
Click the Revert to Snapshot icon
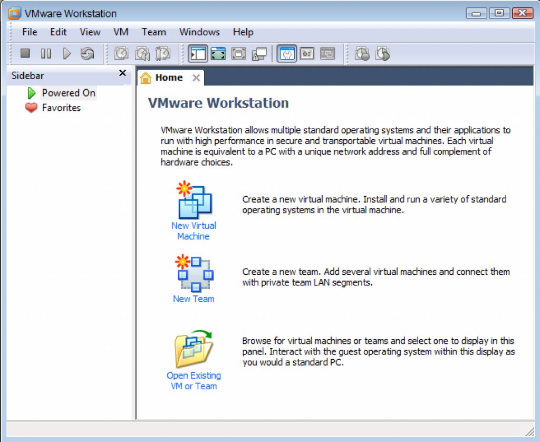click(x=142, y=53)
